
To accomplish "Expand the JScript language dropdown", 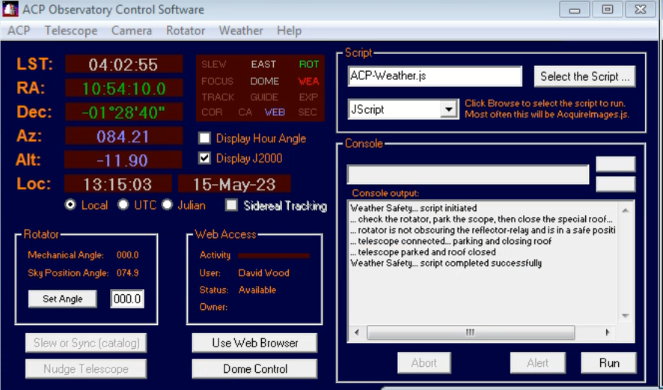I will pyautogui.click(x=449, y=109).
